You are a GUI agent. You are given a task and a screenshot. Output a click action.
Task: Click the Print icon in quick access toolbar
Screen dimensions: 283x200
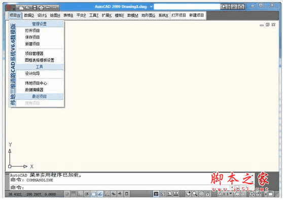[x=41, y=8]
